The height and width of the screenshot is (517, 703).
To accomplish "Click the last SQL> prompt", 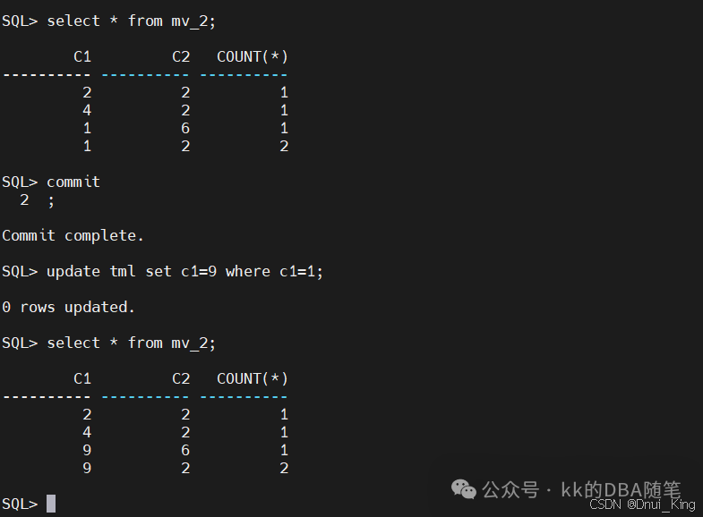I will pos(20,504).
